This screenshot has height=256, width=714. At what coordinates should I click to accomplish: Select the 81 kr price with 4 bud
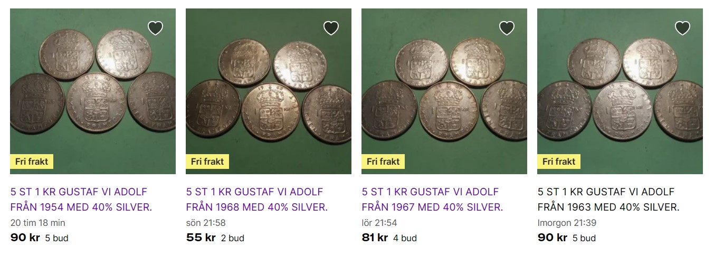(x=375, y=238)
